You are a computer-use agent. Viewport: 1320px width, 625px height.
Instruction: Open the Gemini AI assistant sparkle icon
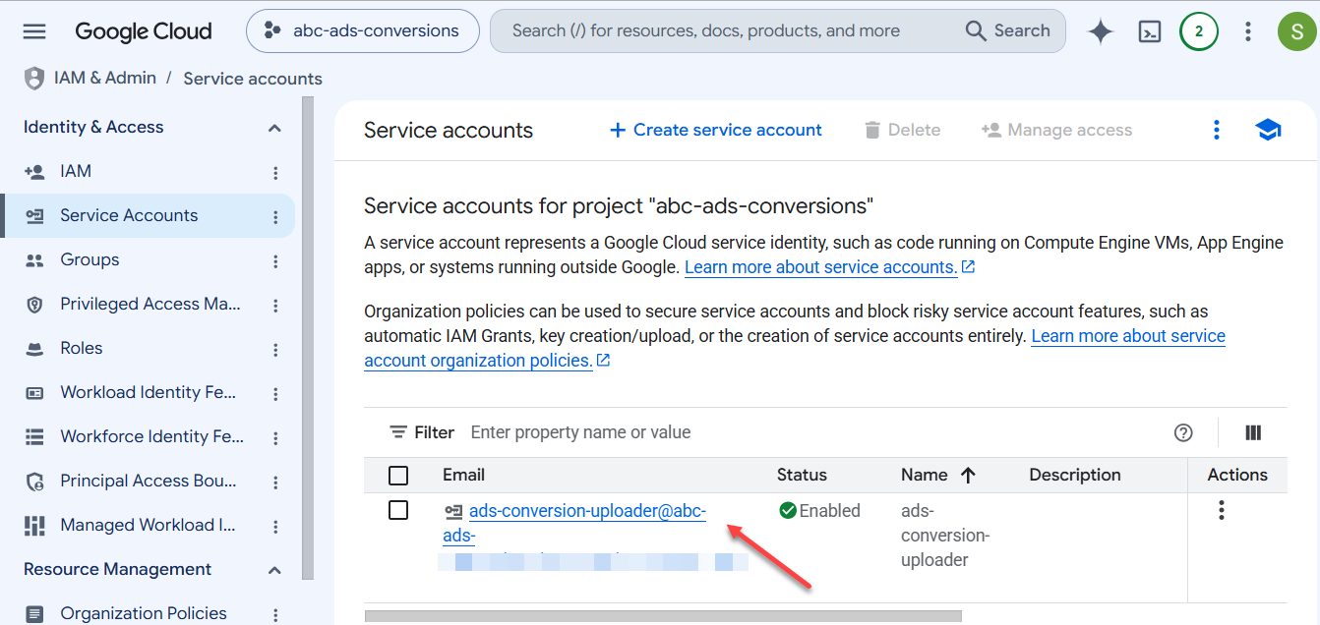pyautogui.click(x=1101, y=31)
